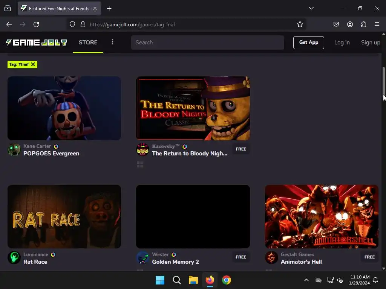386x289 pixels.
Task: Switch to the STORE tab
Action: point(88,43)
